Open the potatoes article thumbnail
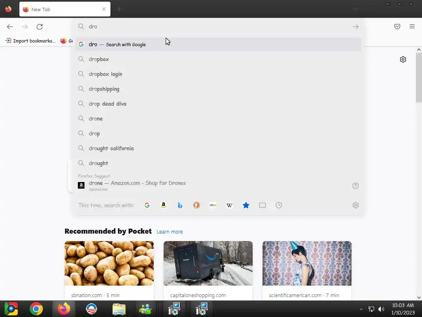The width and height of the screenshot is (422, 317). tap(109, 263)
